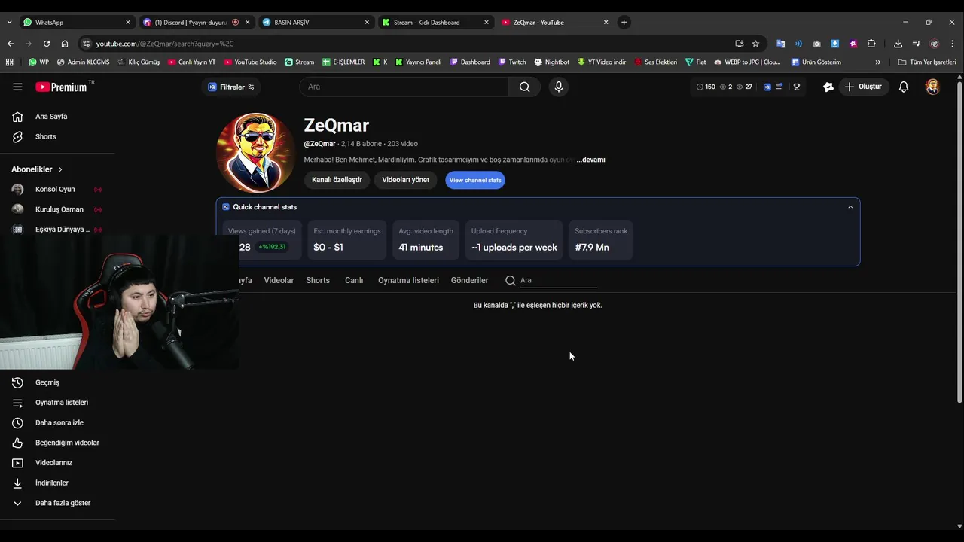Open the tab search dropdown arrow

tap(9, 22)
